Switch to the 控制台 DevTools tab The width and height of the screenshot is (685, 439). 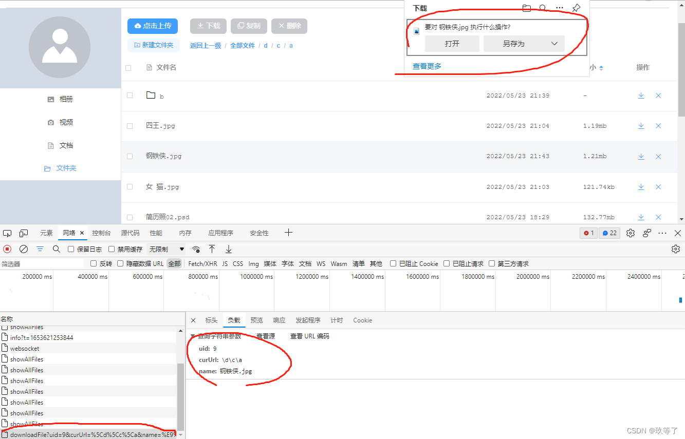point(101,233)
